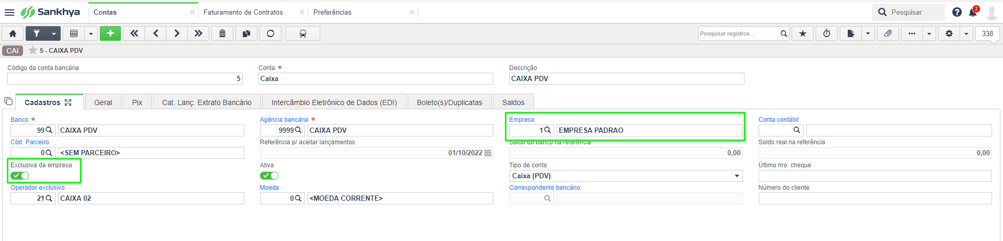Click the Banco field link label
Image resolution: width=1003 pixels, height=241 pixels.
tap(19, 120)
